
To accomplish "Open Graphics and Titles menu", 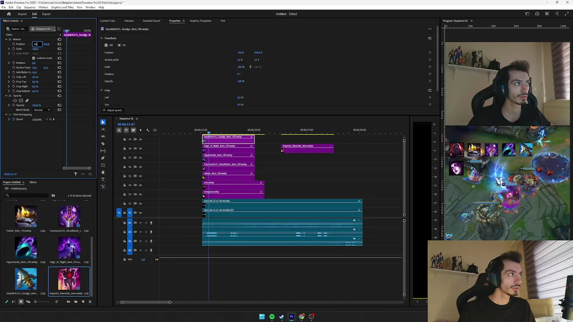I will [62, 8].
